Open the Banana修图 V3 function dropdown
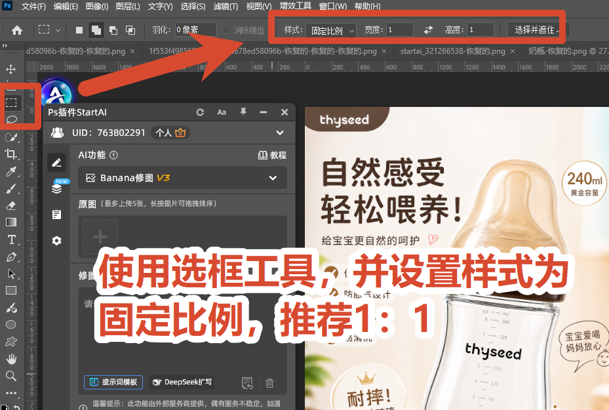Screen dimensions: 609x410 (182, 178)
